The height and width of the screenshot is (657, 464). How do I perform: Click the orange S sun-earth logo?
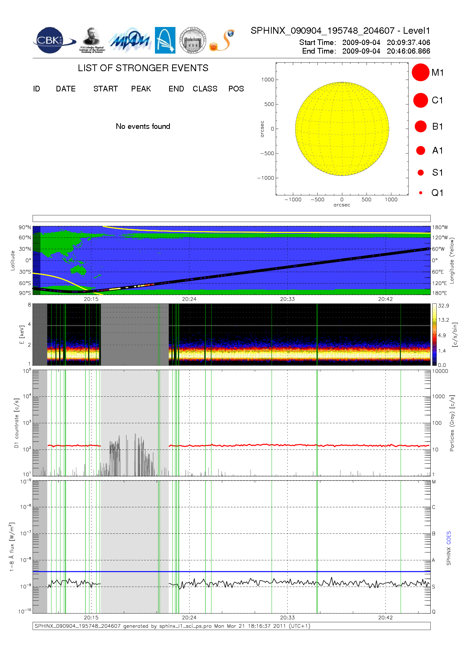coord(222,41)
